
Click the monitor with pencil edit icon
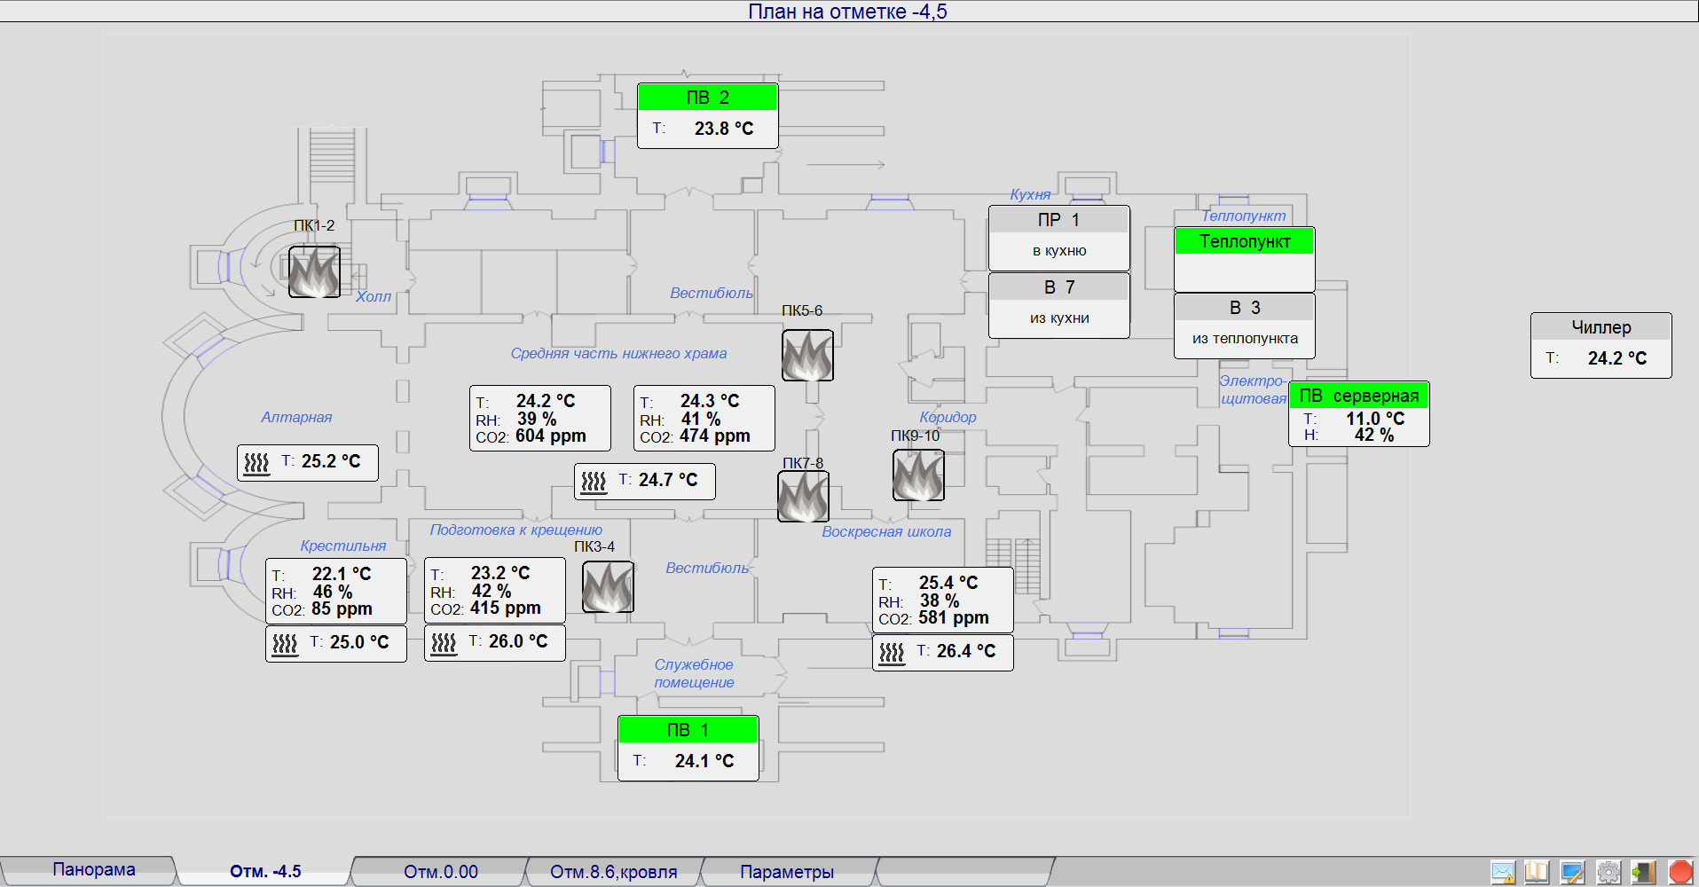point(1572,873)
